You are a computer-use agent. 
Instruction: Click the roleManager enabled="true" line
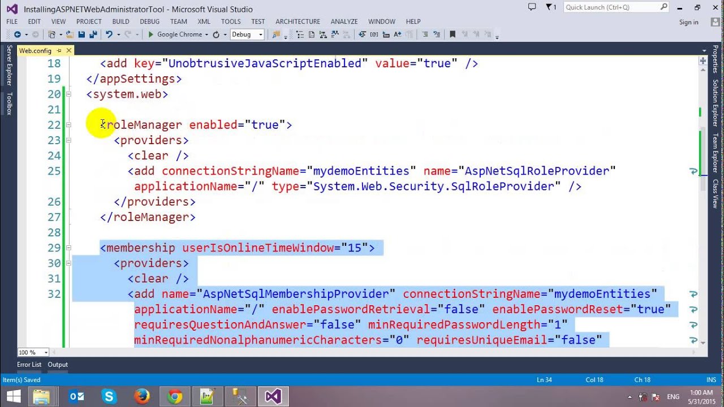[196, 125]
